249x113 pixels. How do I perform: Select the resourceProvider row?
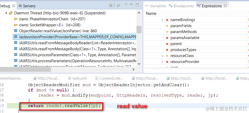[x=195, y=62]
